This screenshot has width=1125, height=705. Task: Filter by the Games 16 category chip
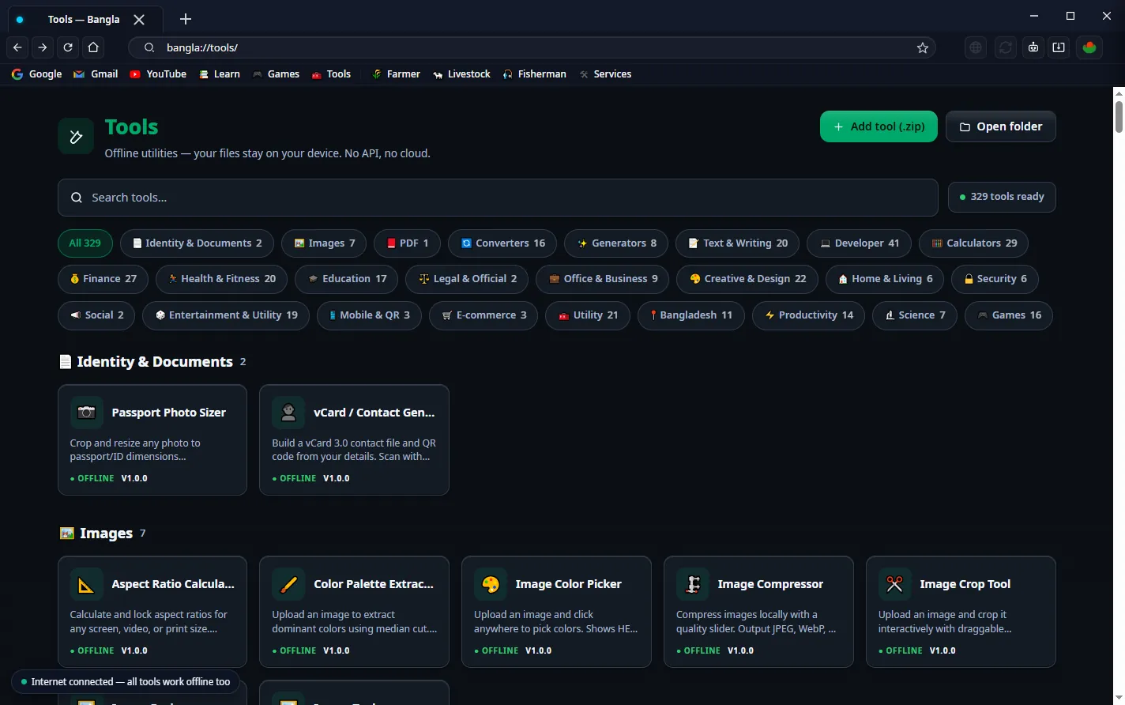(1009, 315)
